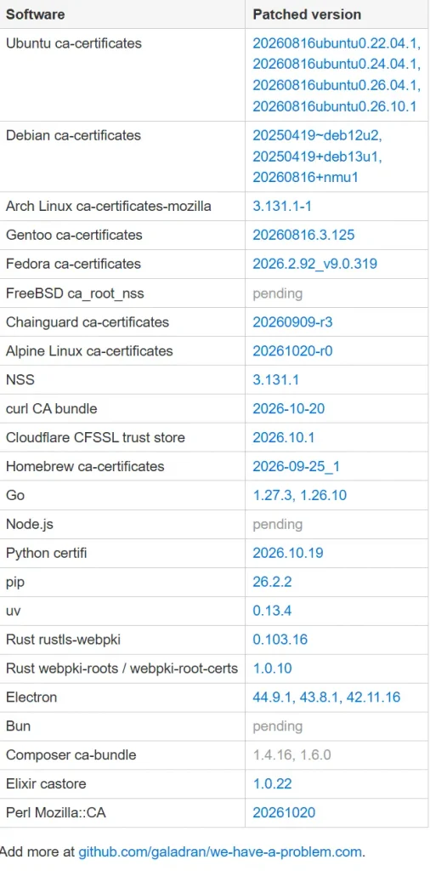The width and height of the screenshot is (430, 871).
Task: Open Go 1.27.3 version link
Action: [273, 496]
